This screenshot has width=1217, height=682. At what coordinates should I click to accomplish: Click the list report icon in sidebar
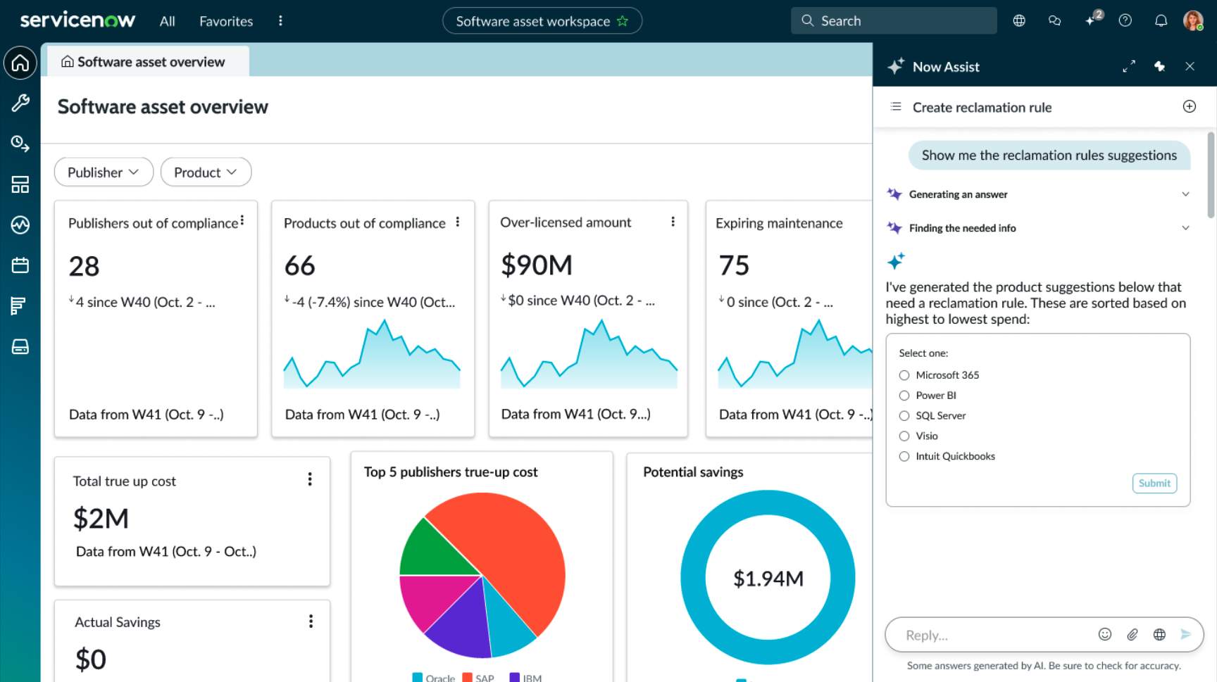coord(19,306)
